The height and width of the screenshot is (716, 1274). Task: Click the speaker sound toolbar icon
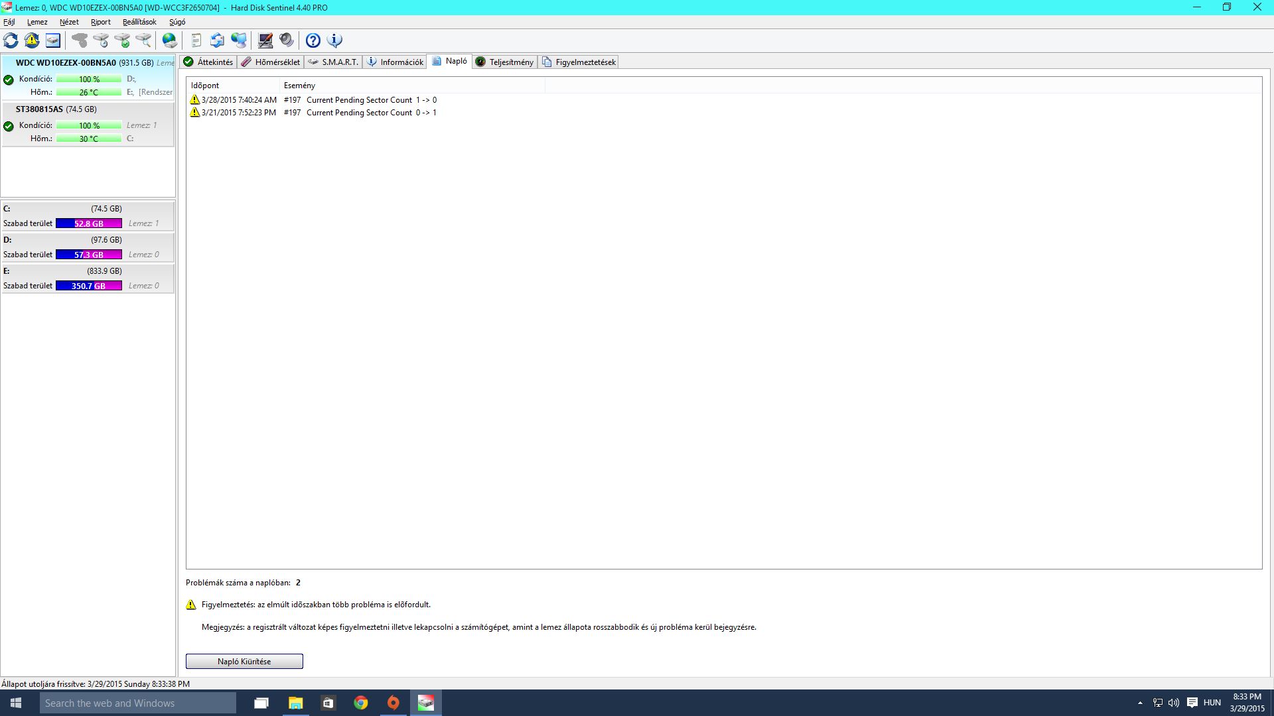287,40
